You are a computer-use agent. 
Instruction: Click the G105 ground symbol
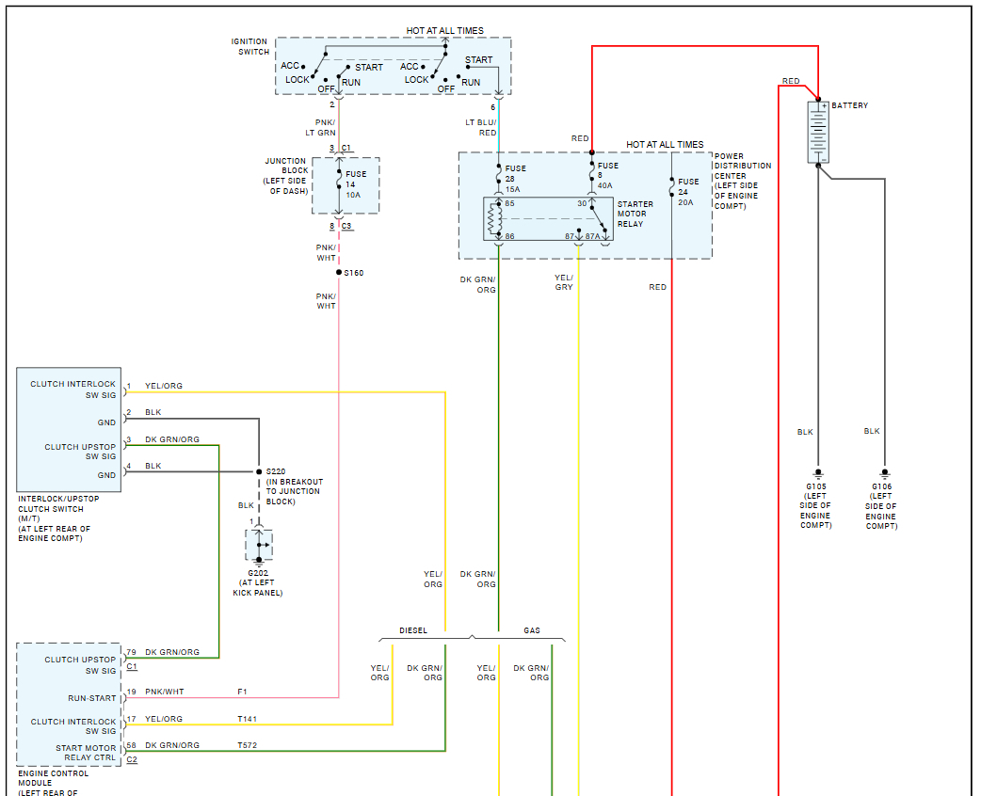coord(818,474)
